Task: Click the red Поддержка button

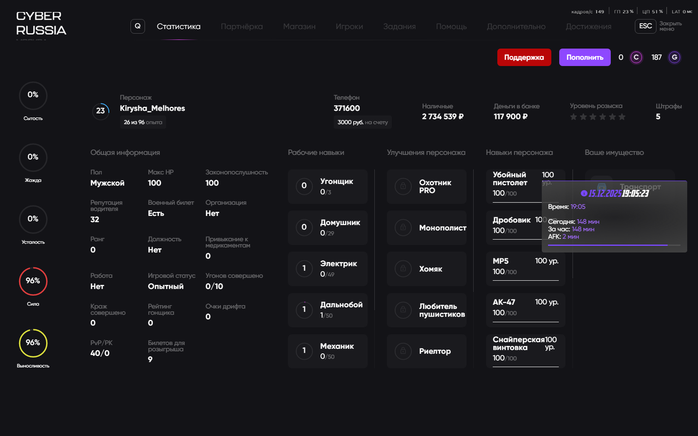Action: 524,57
